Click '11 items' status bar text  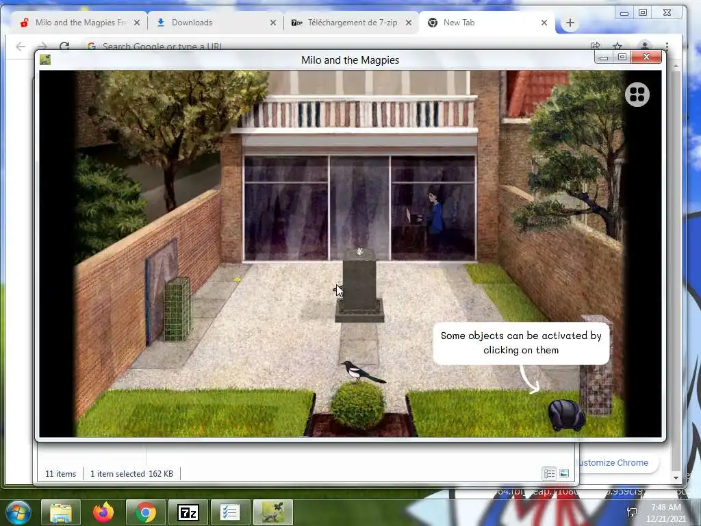[x=61, y=474]
